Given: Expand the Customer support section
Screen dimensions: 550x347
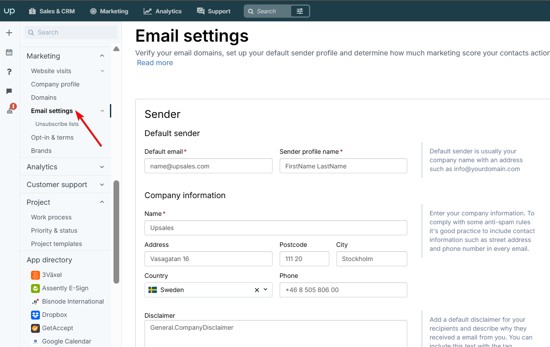Looking at the screenshot, I should pyautogui.click(x=66, y=184).
